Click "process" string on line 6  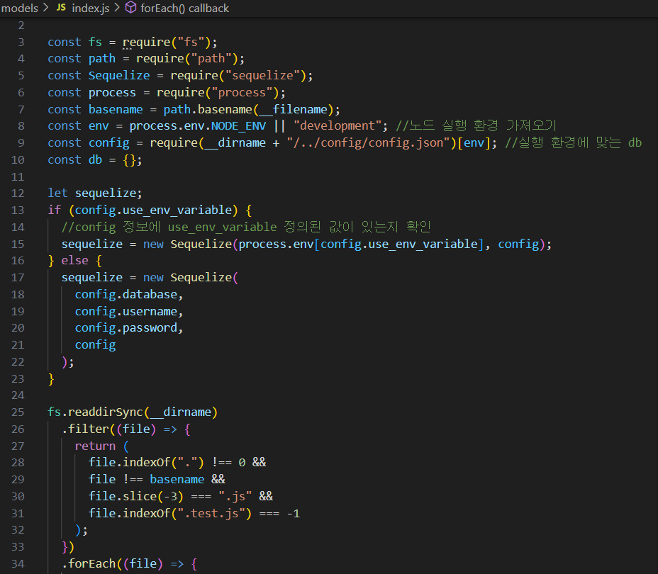click(242, 92)
